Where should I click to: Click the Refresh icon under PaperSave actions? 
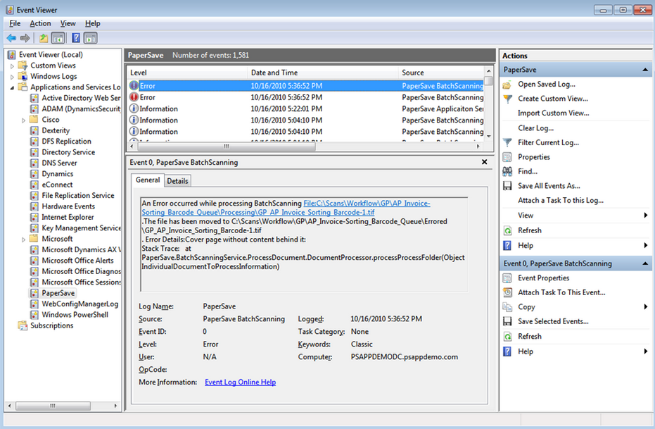pos(507,230)
